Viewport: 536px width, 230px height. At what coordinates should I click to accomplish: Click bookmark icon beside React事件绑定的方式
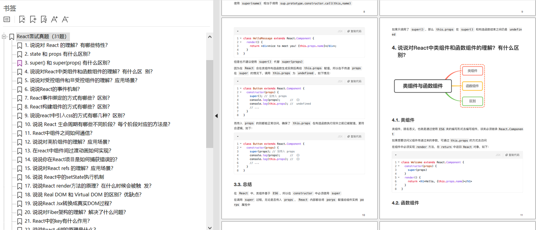pyautogui.click(x=20, y=98)
